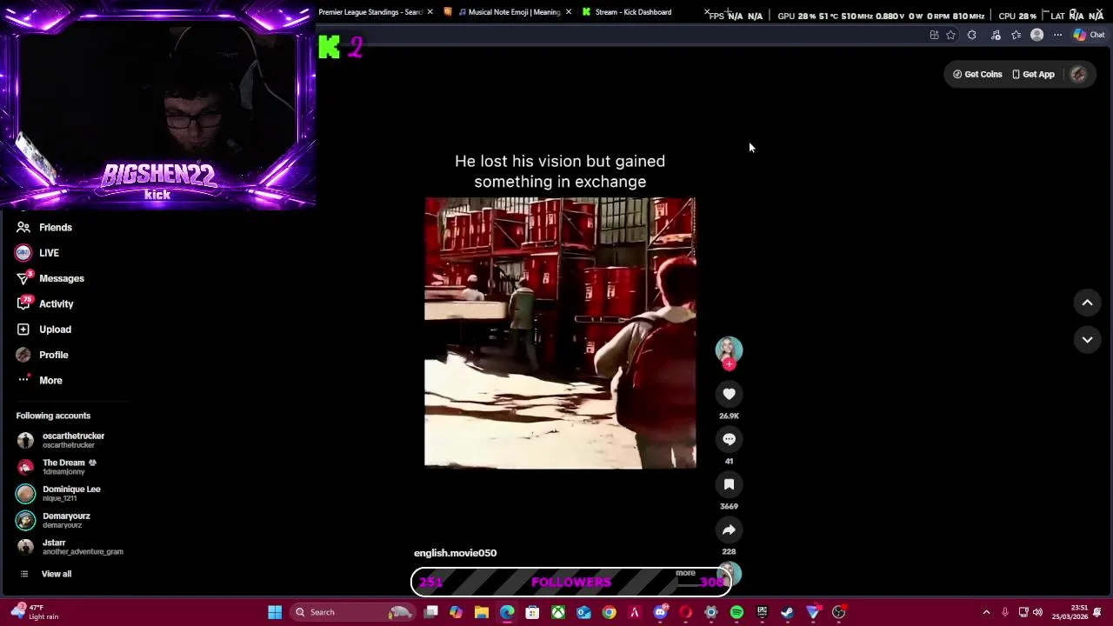This screenshot has height=626, width=1113.
Task: Show hidden system tray icons
Action: (986, 612)
